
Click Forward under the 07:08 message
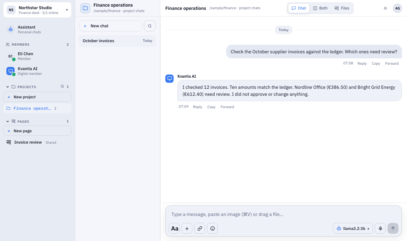click(392, 63)
